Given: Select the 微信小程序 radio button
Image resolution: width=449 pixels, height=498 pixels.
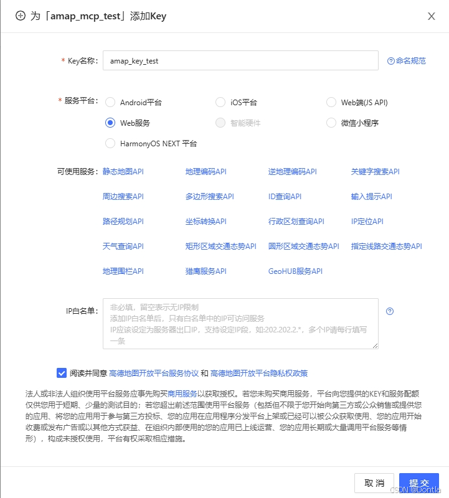Looking at the screenshot, I should pyautogui.click(x=331, y=123).
